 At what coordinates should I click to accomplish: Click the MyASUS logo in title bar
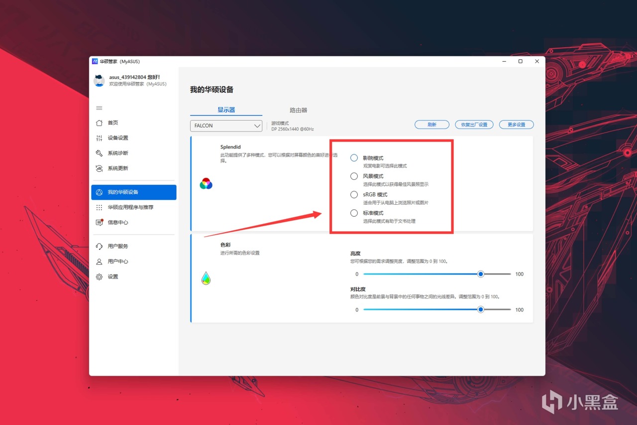point(95,61)
